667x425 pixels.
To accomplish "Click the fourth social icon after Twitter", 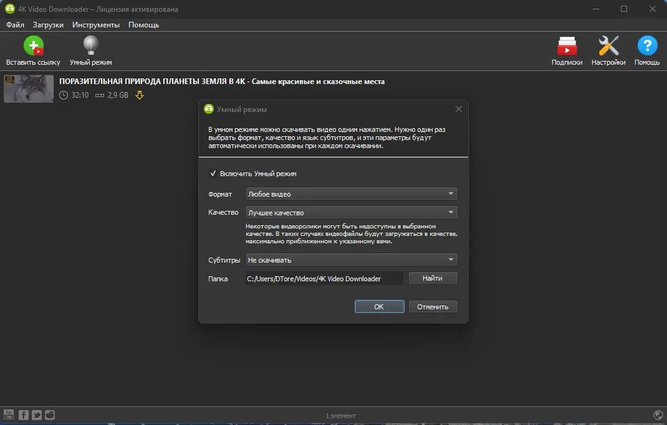I will (50, 415).
